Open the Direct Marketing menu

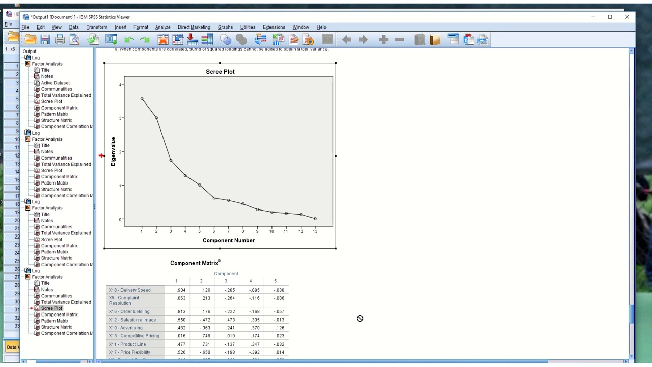coord(194,27)
